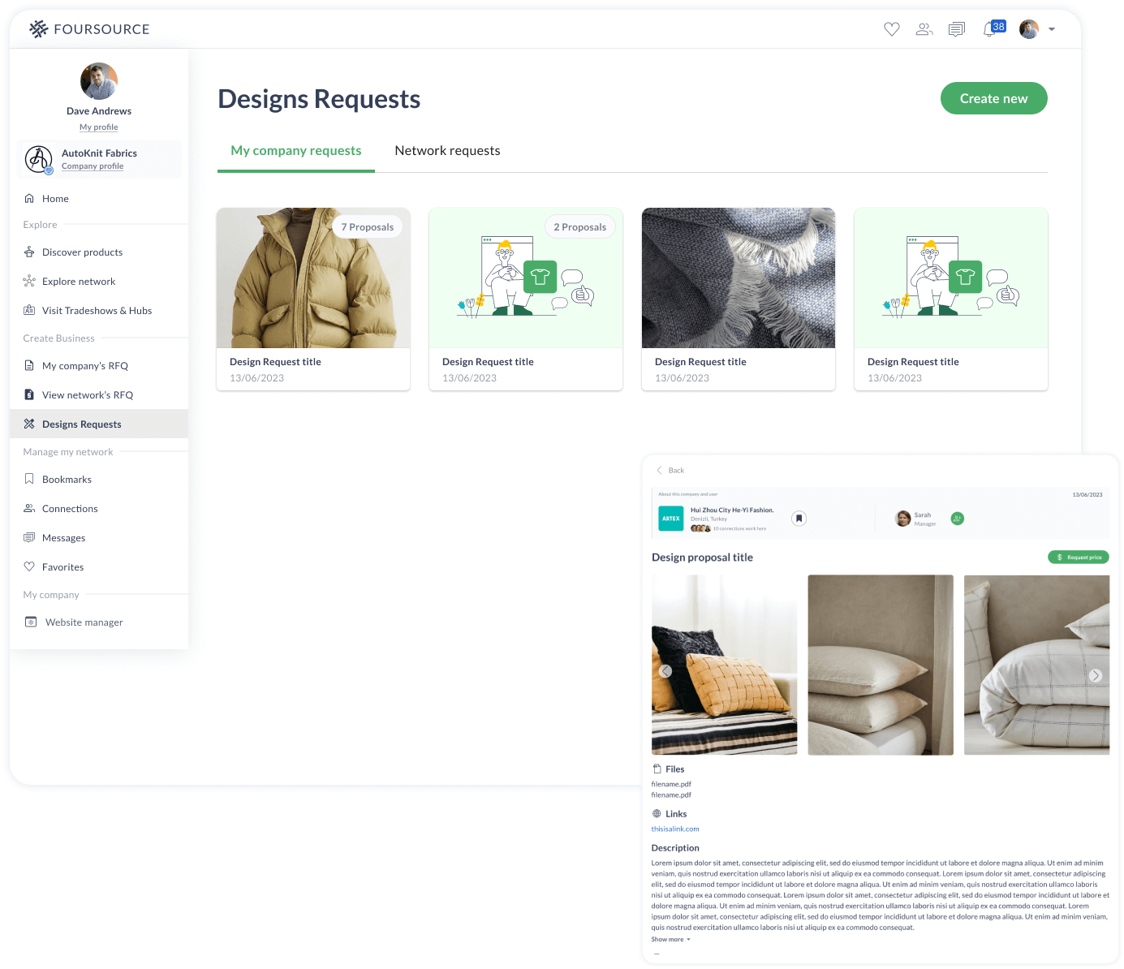Image resolution: width=1124 pixels, height=969 pixels.
Task: Select Explore network in the sidebar
Action: 79,281
